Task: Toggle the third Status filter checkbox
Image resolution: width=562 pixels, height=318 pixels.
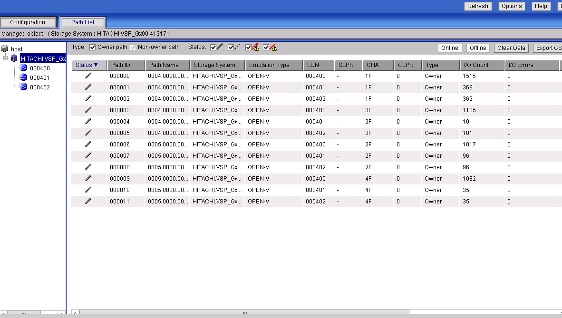Action: tap(248, 48)
